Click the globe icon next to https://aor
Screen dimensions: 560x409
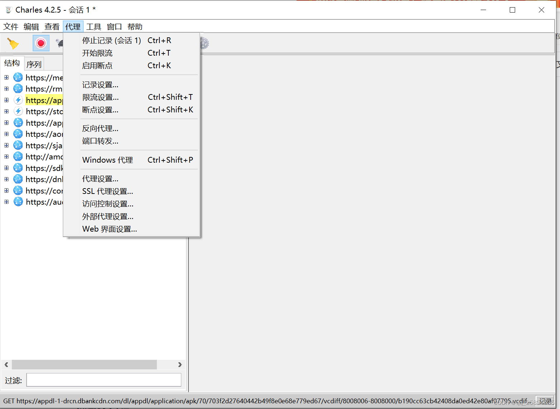coord(18,134)
